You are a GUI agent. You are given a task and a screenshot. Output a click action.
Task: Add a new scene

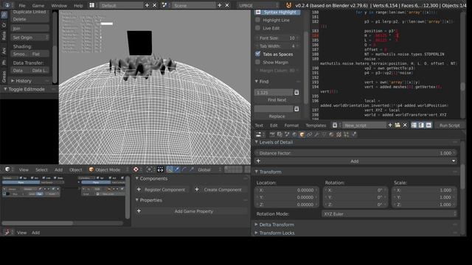[220, 5]
